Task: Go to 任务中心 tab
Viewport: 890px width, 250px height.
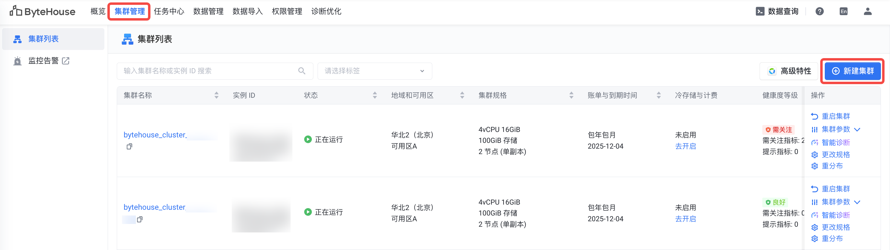Action: [169, 12]
